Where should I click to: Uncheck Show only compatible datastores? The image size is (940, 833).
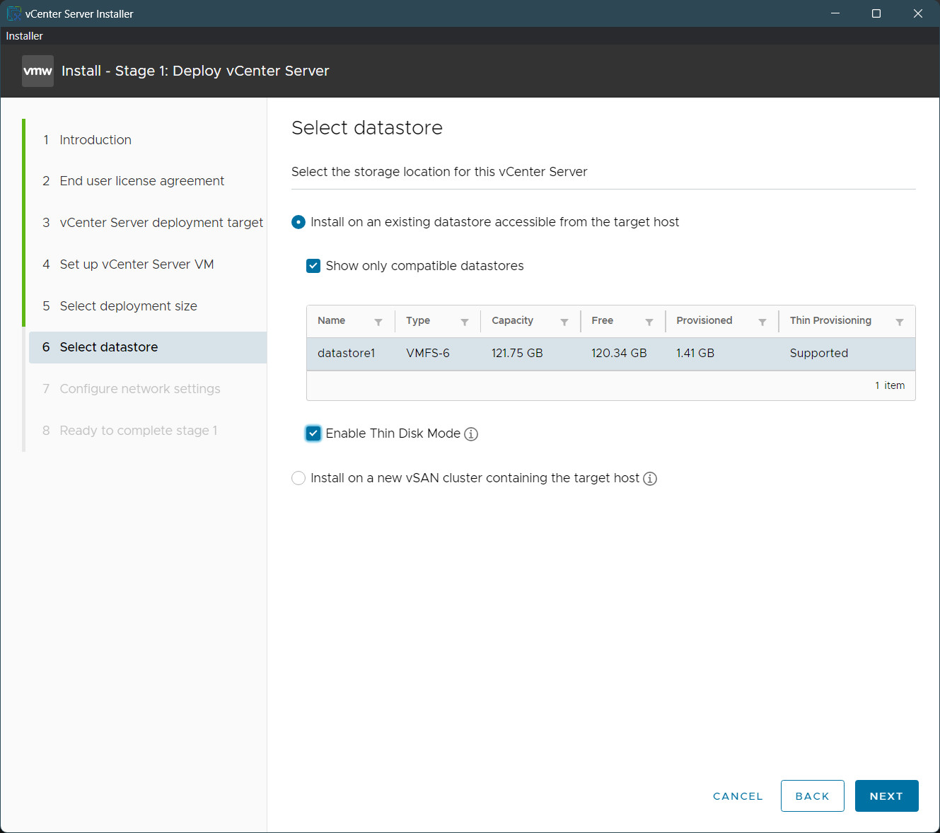313,266
